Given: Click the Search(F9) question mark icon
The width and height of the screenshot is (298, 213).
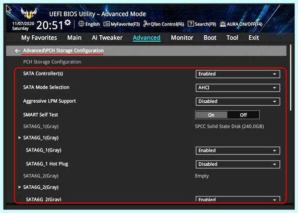Looking at the screenshot, I should (191, 24).
